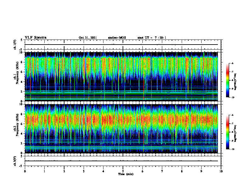Click time axis tick label "1"
The image size is (249, 192).
click(x=44, y=171)
